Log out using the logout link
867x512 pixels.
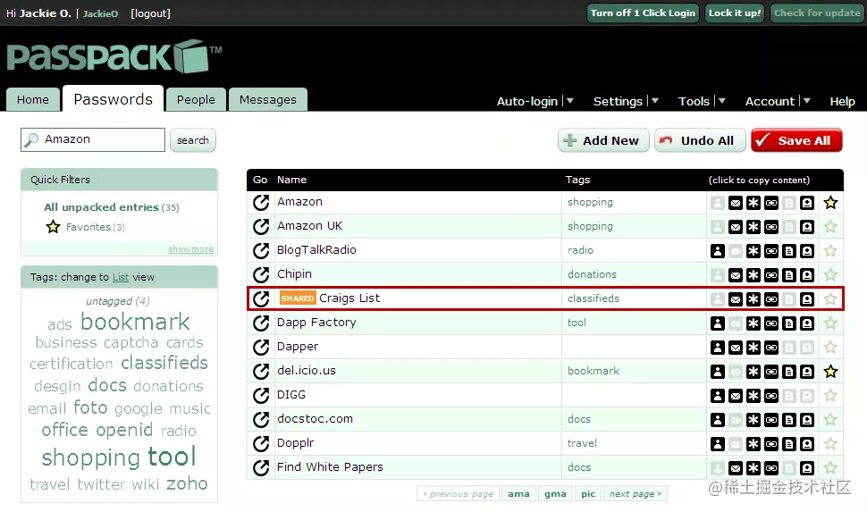pyautogui.click(x=150, y=13)
